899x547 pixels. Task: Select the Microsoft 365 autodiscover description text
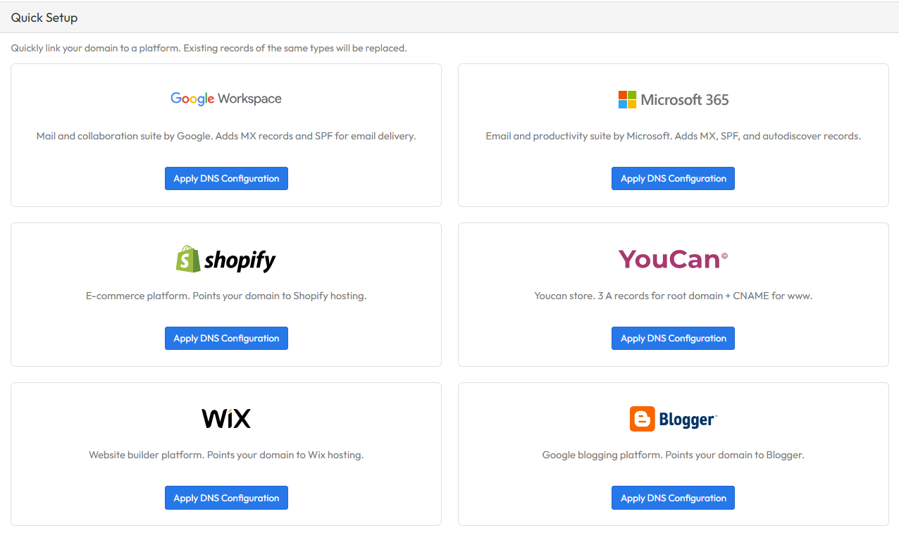(x=673, y=137)
